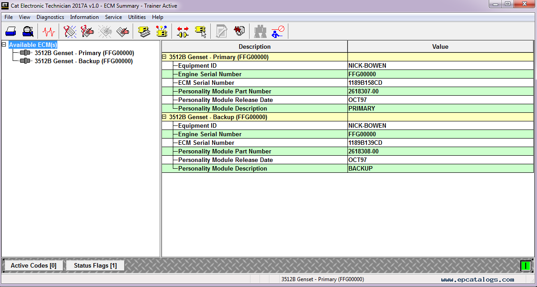Open Logged Event Codes notepad with pencil icon
This screenshot has height=287, width=537.
pyautogui.click(x=122, y=32)
